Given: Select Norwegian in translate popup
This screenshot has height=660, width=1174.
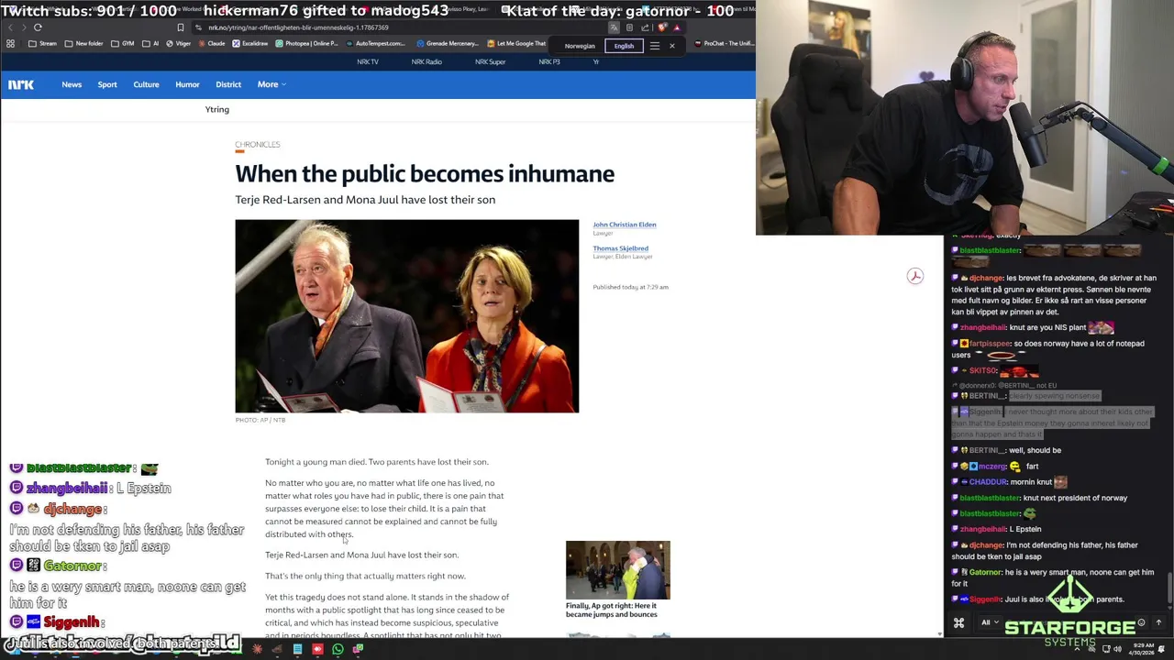Looking at the screenshot, I should (580, 46).
